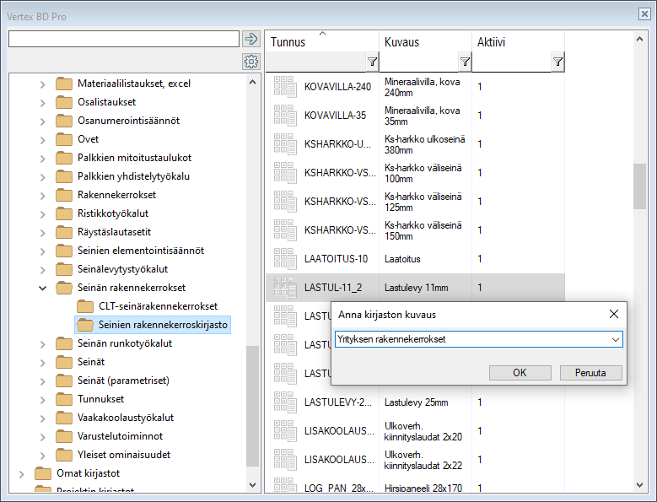Click the filter icon in Aktiivi column

(x=557, y=62)
